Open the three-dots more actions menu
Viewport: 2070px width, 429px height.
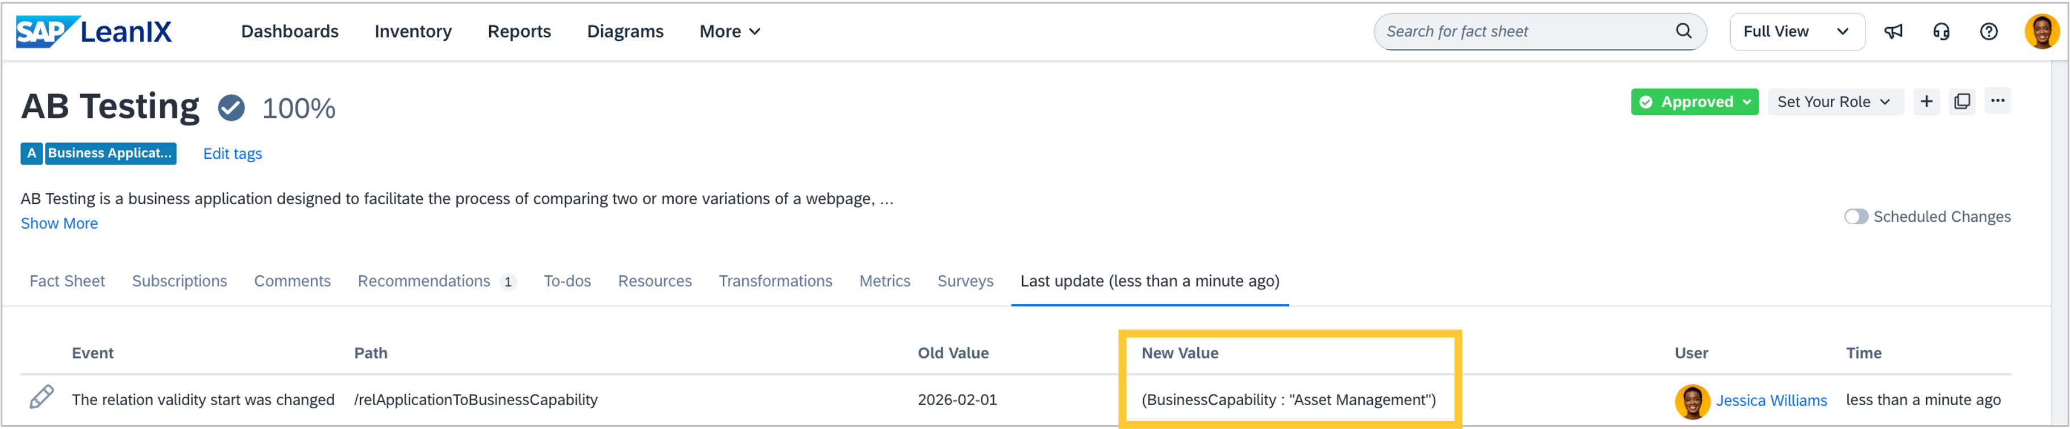coord(1998,101)
